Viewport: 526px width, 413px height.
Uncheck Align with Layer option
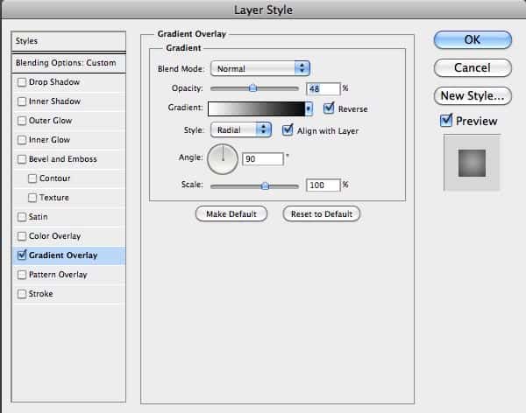pyautogui.click(x=288, y=129)
